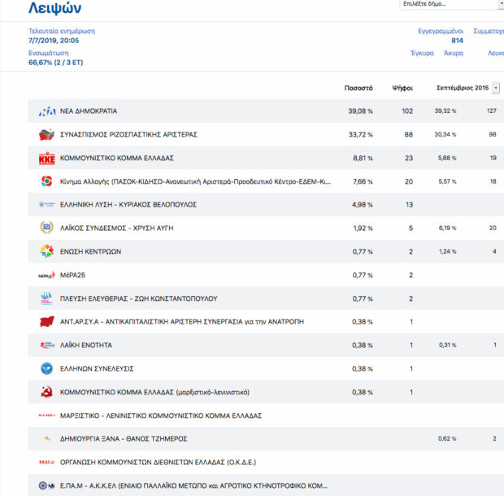Click the Λειψών page heading
Viewport: 504px width, 496px height.
tap(55, 7)
